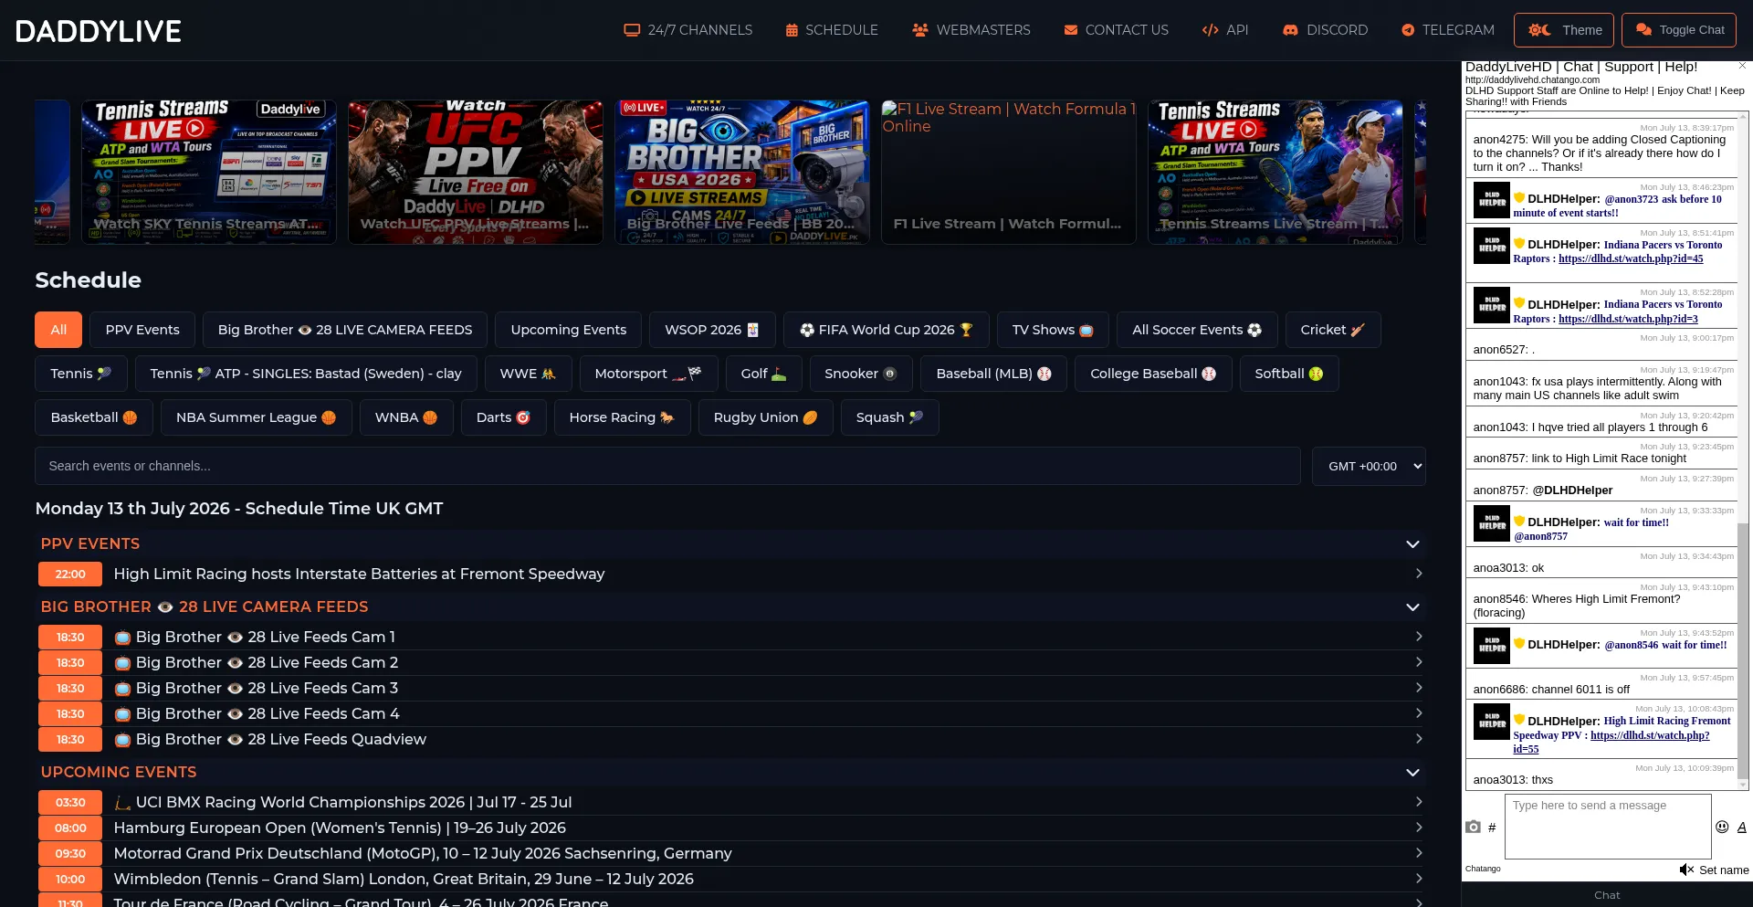This screenshot has width=1753, height=907.
Task: Open the 24/7 CHANNELS menu item
Action: click(x=688, y=30)
